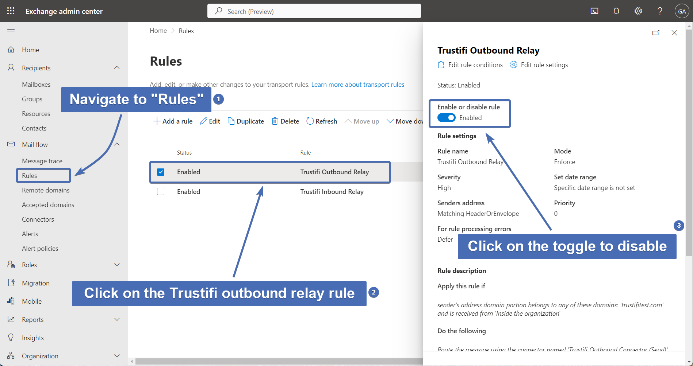Edit the selected rule
This screenshot has width=693, height=366.
[210, 121]
